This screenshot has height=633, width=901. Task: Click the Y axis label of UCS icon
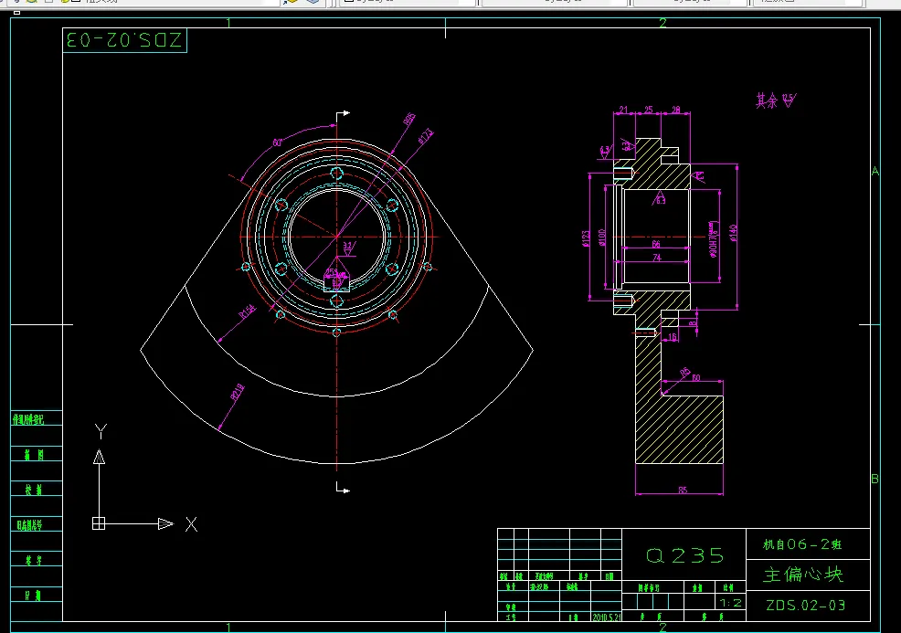[x=101, y=431]
